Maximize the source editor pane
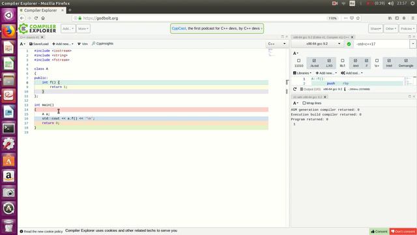This screenshot has height=235, width=417. [x=282, y=37]
